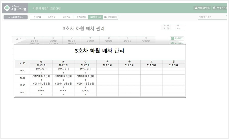The image size is (229, 139).
Task: Click the 서식사용설명 button
Action: [x=16, y=17]
